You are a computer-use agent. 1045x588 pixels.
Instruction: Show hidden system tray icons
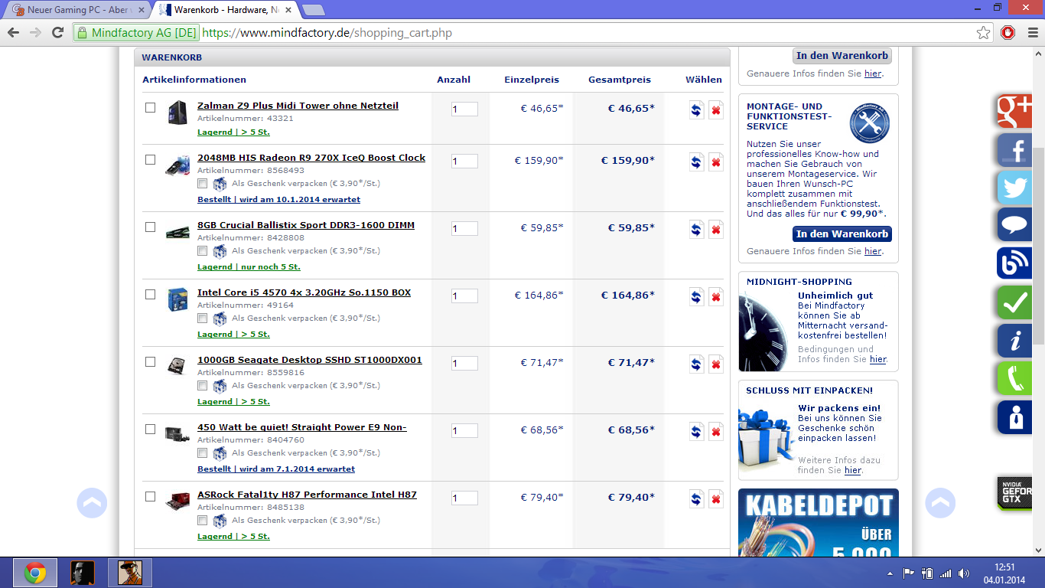890,573
